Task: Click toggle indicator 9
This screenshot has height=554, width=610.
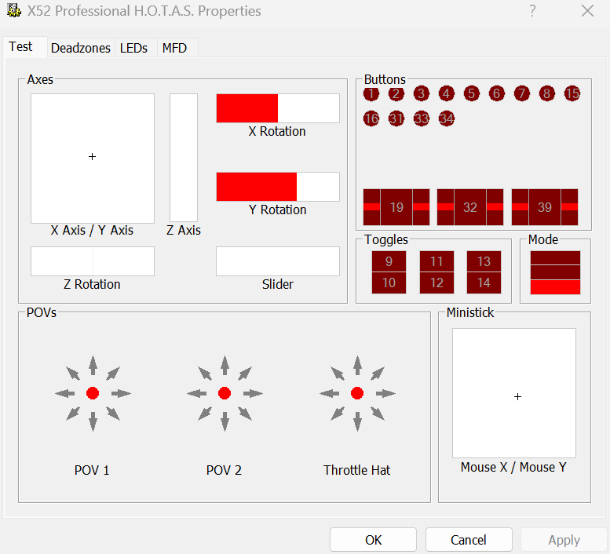Action: click(x=389, y=261)
